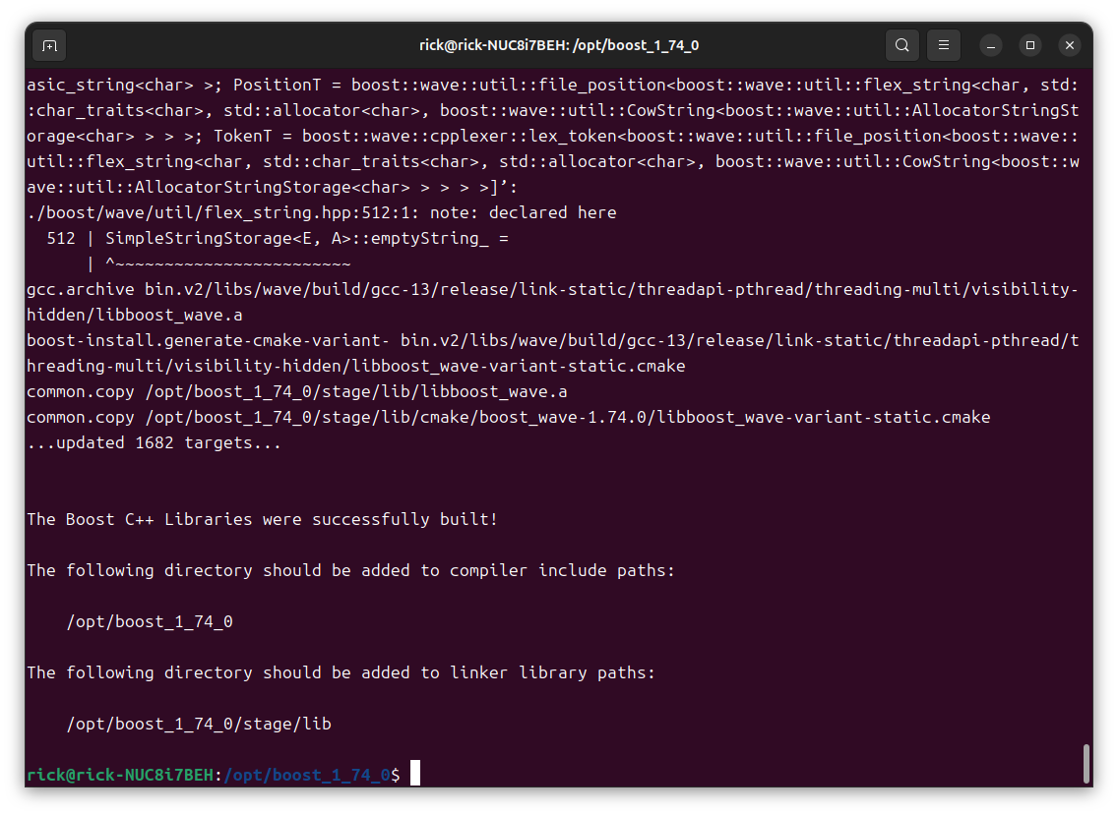This screenshot has width=1118, height=815.
Task: Click '...updated 1682 targets...' line
Action: pyautogui.click(x=154, y=442)
